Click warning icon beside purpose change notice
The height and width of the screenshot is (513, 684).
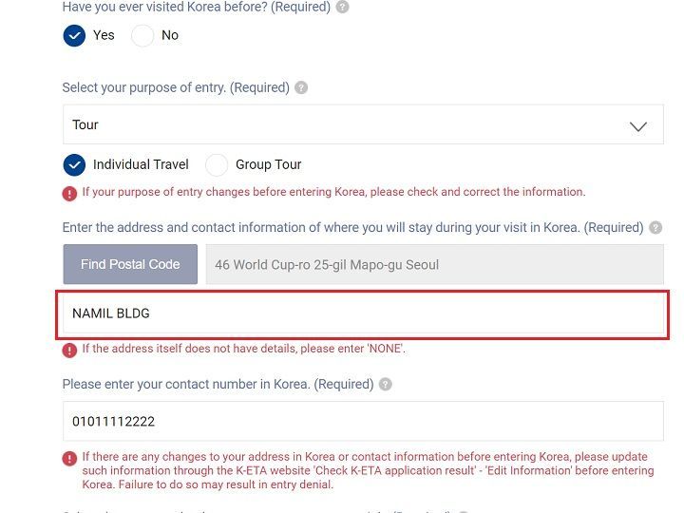pos(69,193)
